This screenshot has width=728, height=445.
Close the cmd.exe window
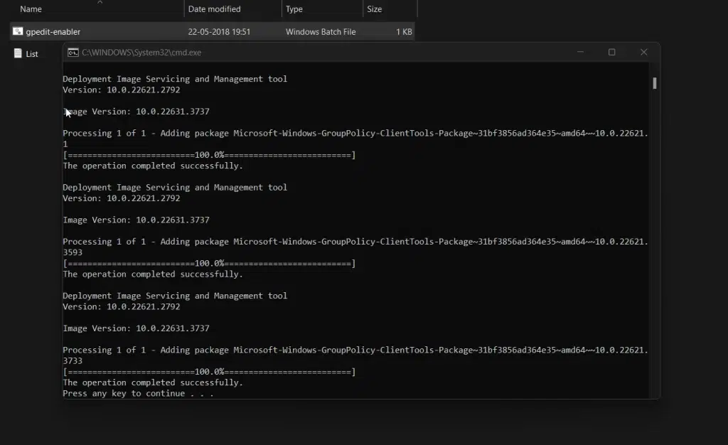point(643,53)
